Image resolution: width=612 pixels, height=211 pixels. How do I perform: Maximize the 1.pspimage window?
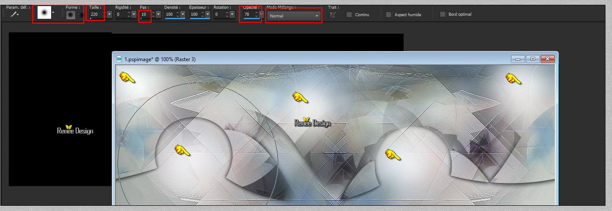[532, 59]
